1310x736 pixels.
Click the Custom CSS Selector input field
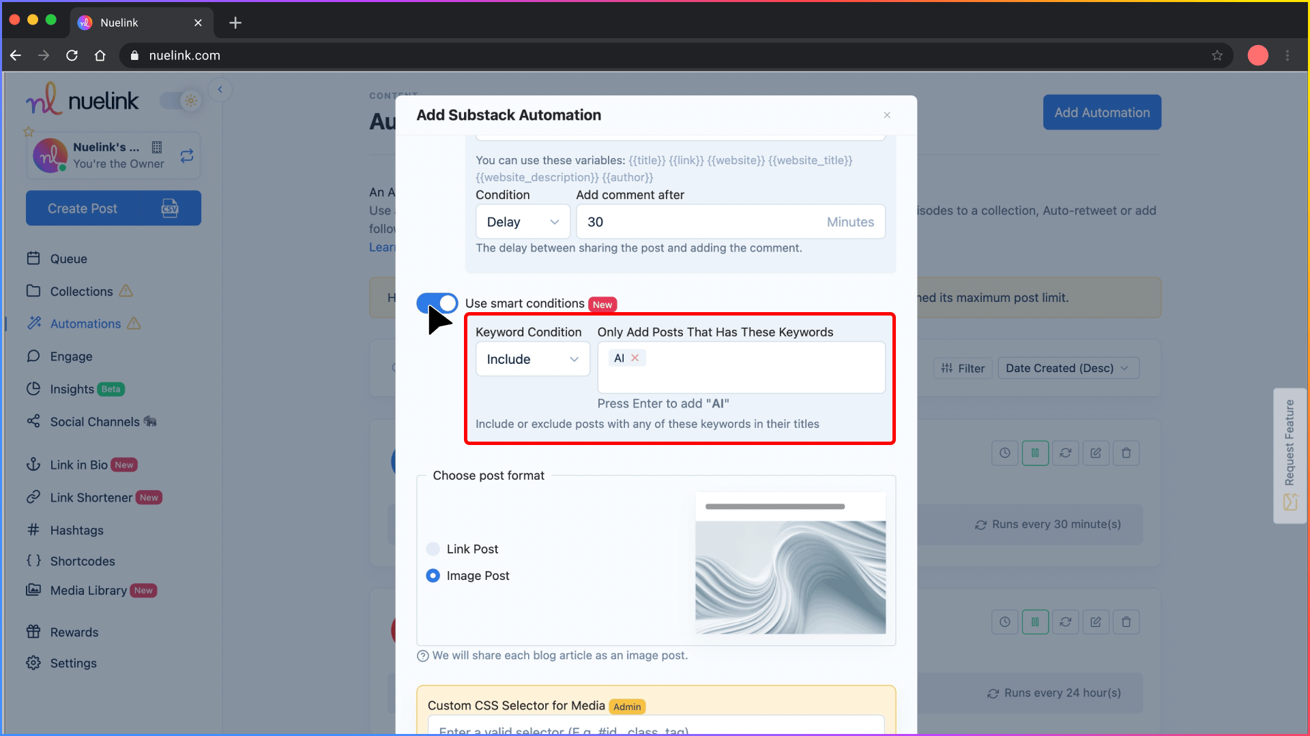click(656, 726)
